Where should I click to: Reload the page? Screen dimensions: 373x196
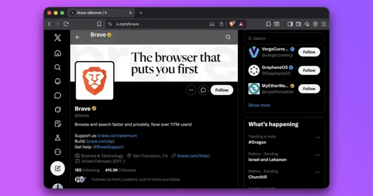point(66,24)
